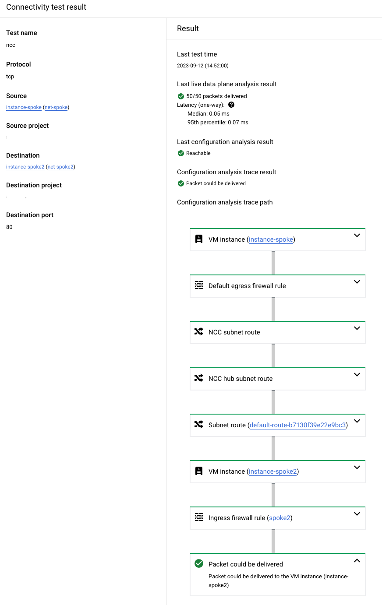Open the spoke2 ingress firewall rule link
The width and height of the screenshot is (382, 605).
point(279,518)
